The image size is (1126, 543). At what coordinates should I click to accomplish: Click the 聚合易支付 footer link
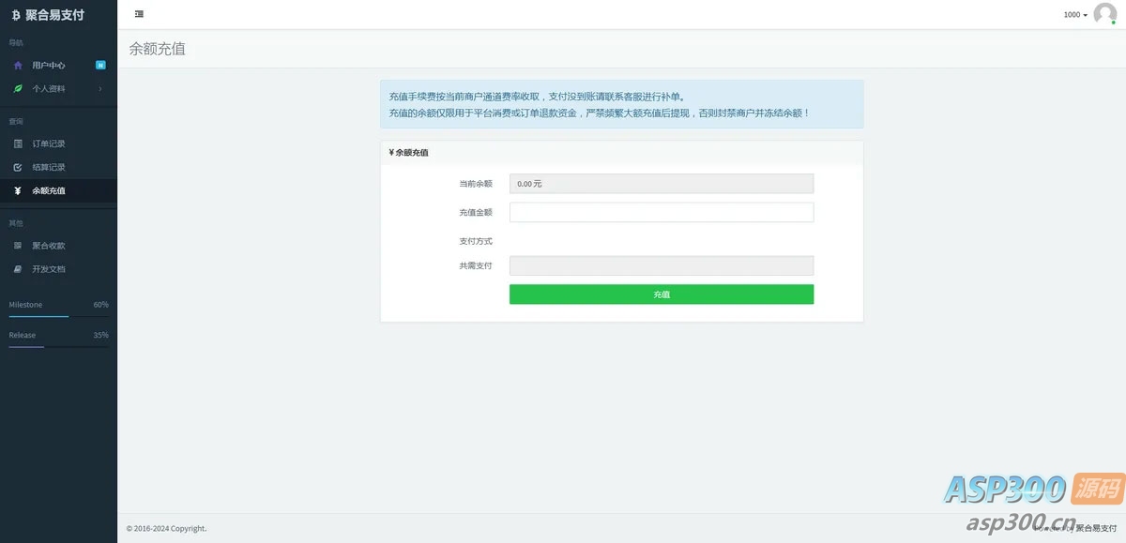1096,528
